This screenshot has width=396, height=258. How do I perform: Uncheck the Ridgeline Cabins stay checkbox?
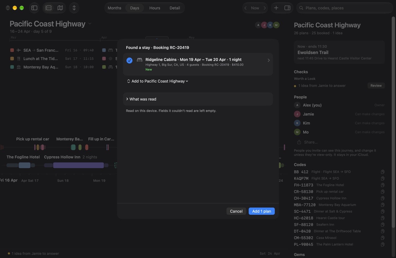(x=129, y=60)
